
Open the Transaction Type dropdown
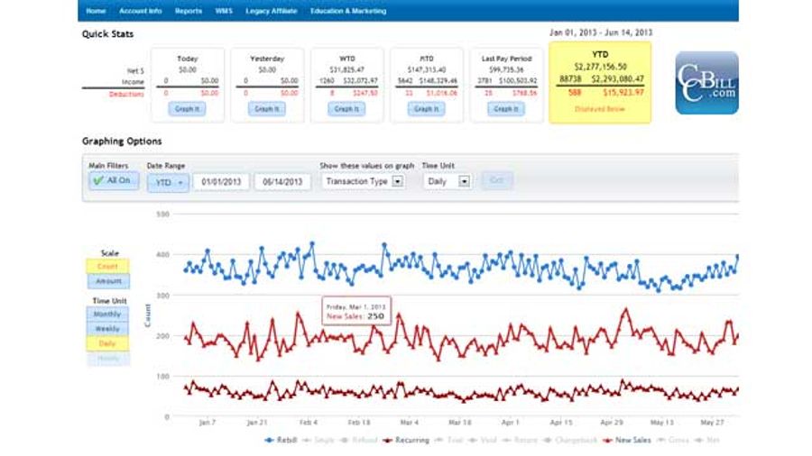click(363, 181)
